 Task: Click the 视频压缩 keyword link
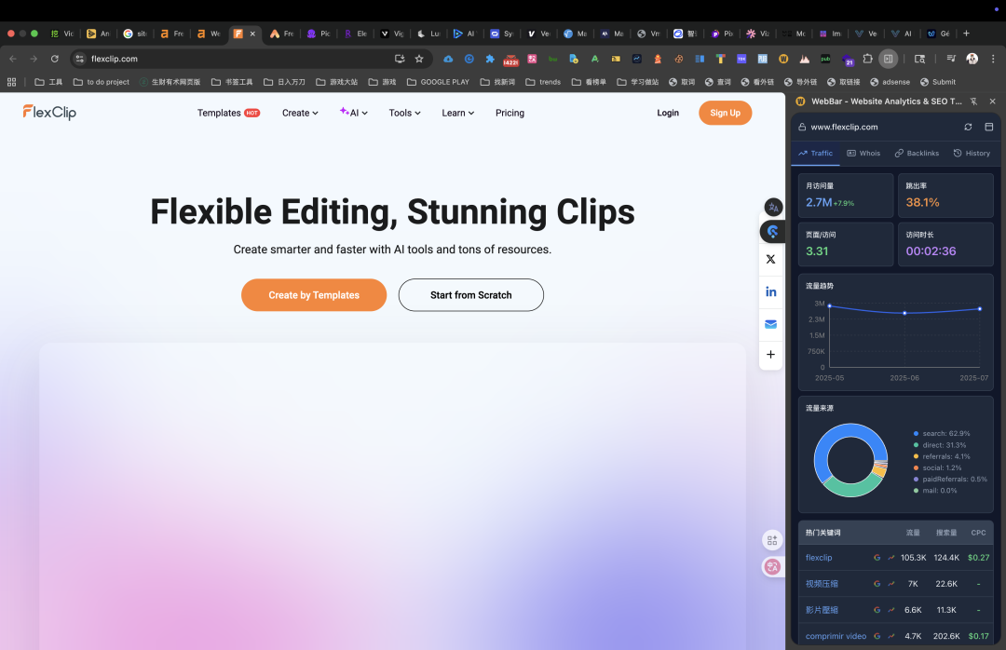(822, 584)
